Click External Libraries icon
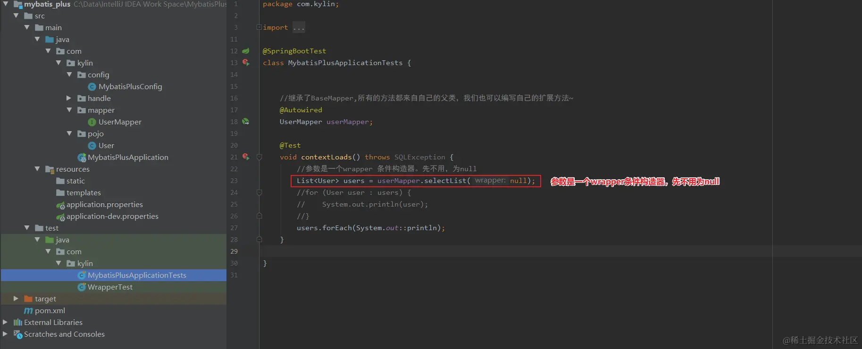Screen dimensions: 862x349 click(x=18, y=323)
